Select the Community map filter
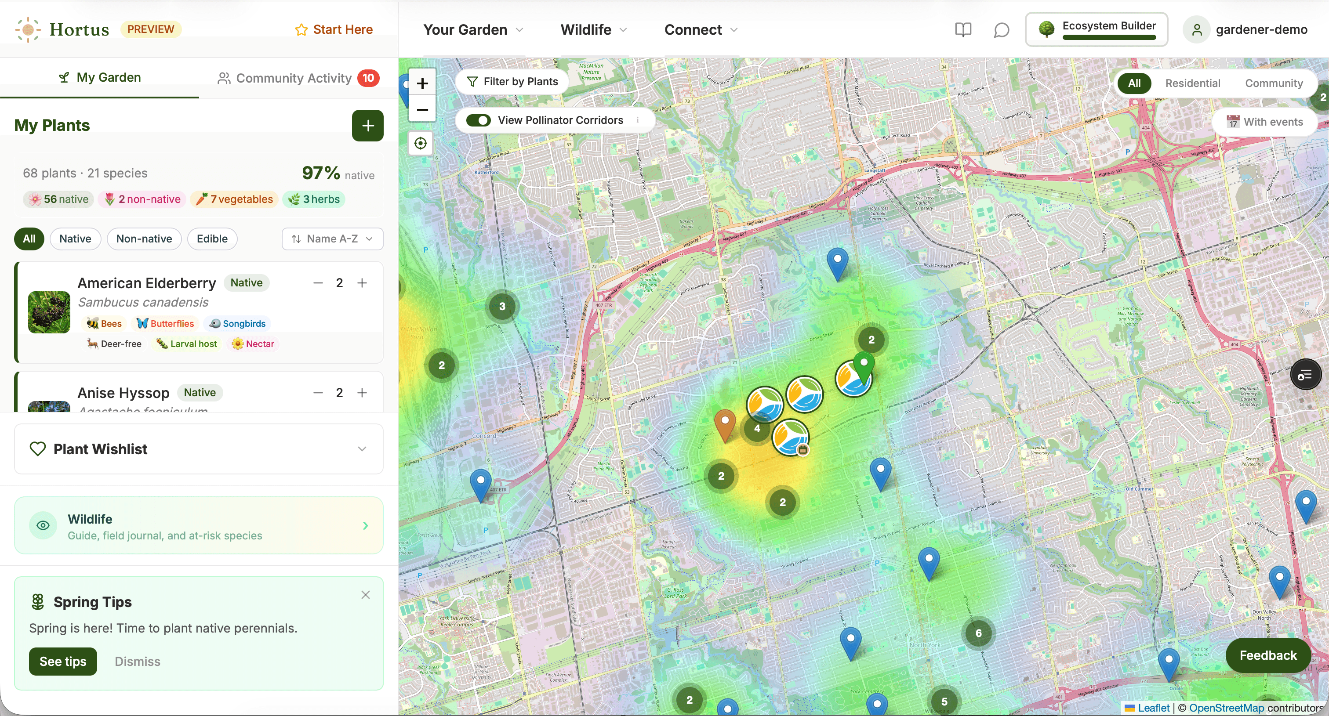This screenshot has height=716, width=1329. pos(1273,83)
